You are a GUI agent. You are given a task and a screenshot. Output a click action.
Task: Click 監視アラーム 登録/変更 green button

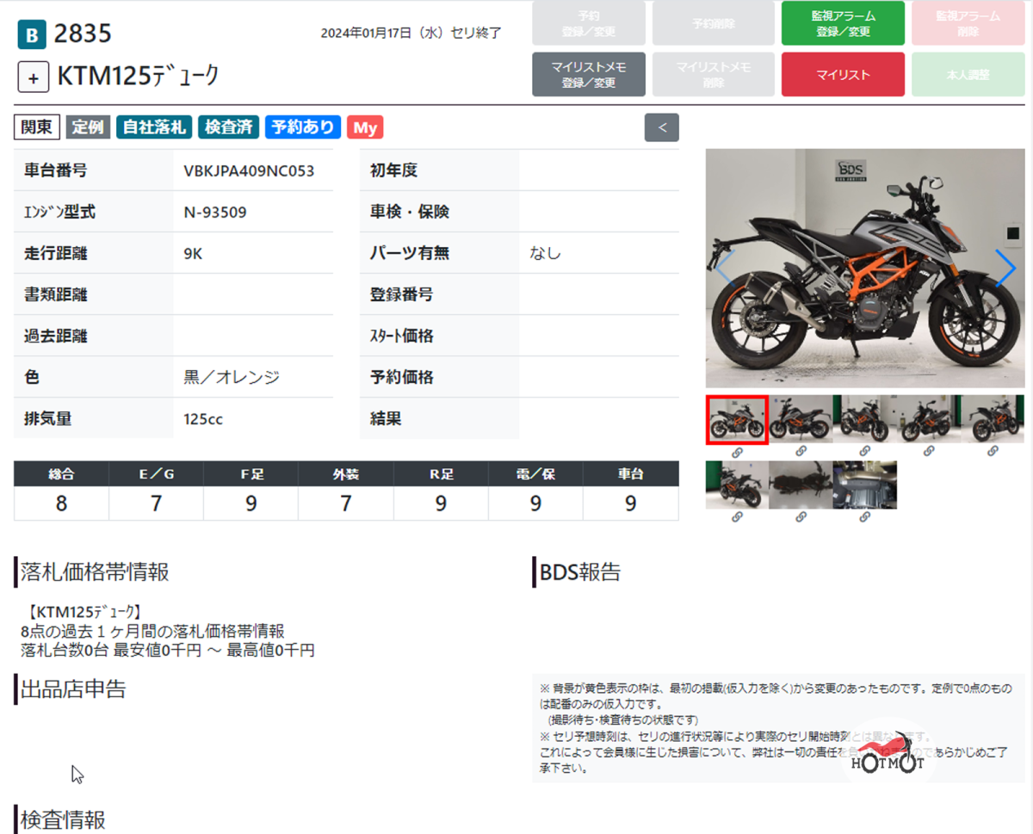click(x=843, y=23)
